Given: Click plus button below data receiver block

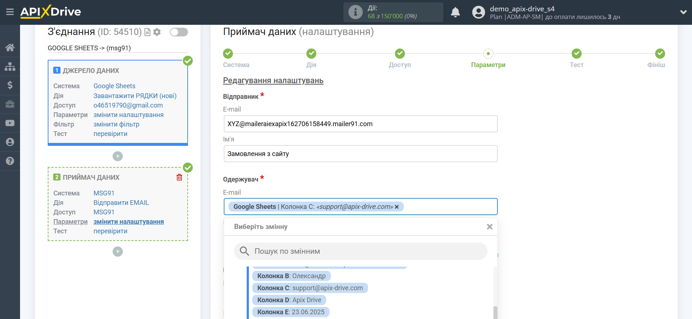Looking at the screenshot, I should pyautogui.click(x=118, y=252).
